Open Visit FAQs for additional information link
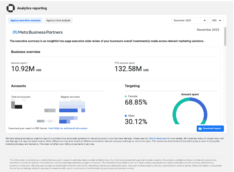 pyautogui.click(x=68, y=128)
